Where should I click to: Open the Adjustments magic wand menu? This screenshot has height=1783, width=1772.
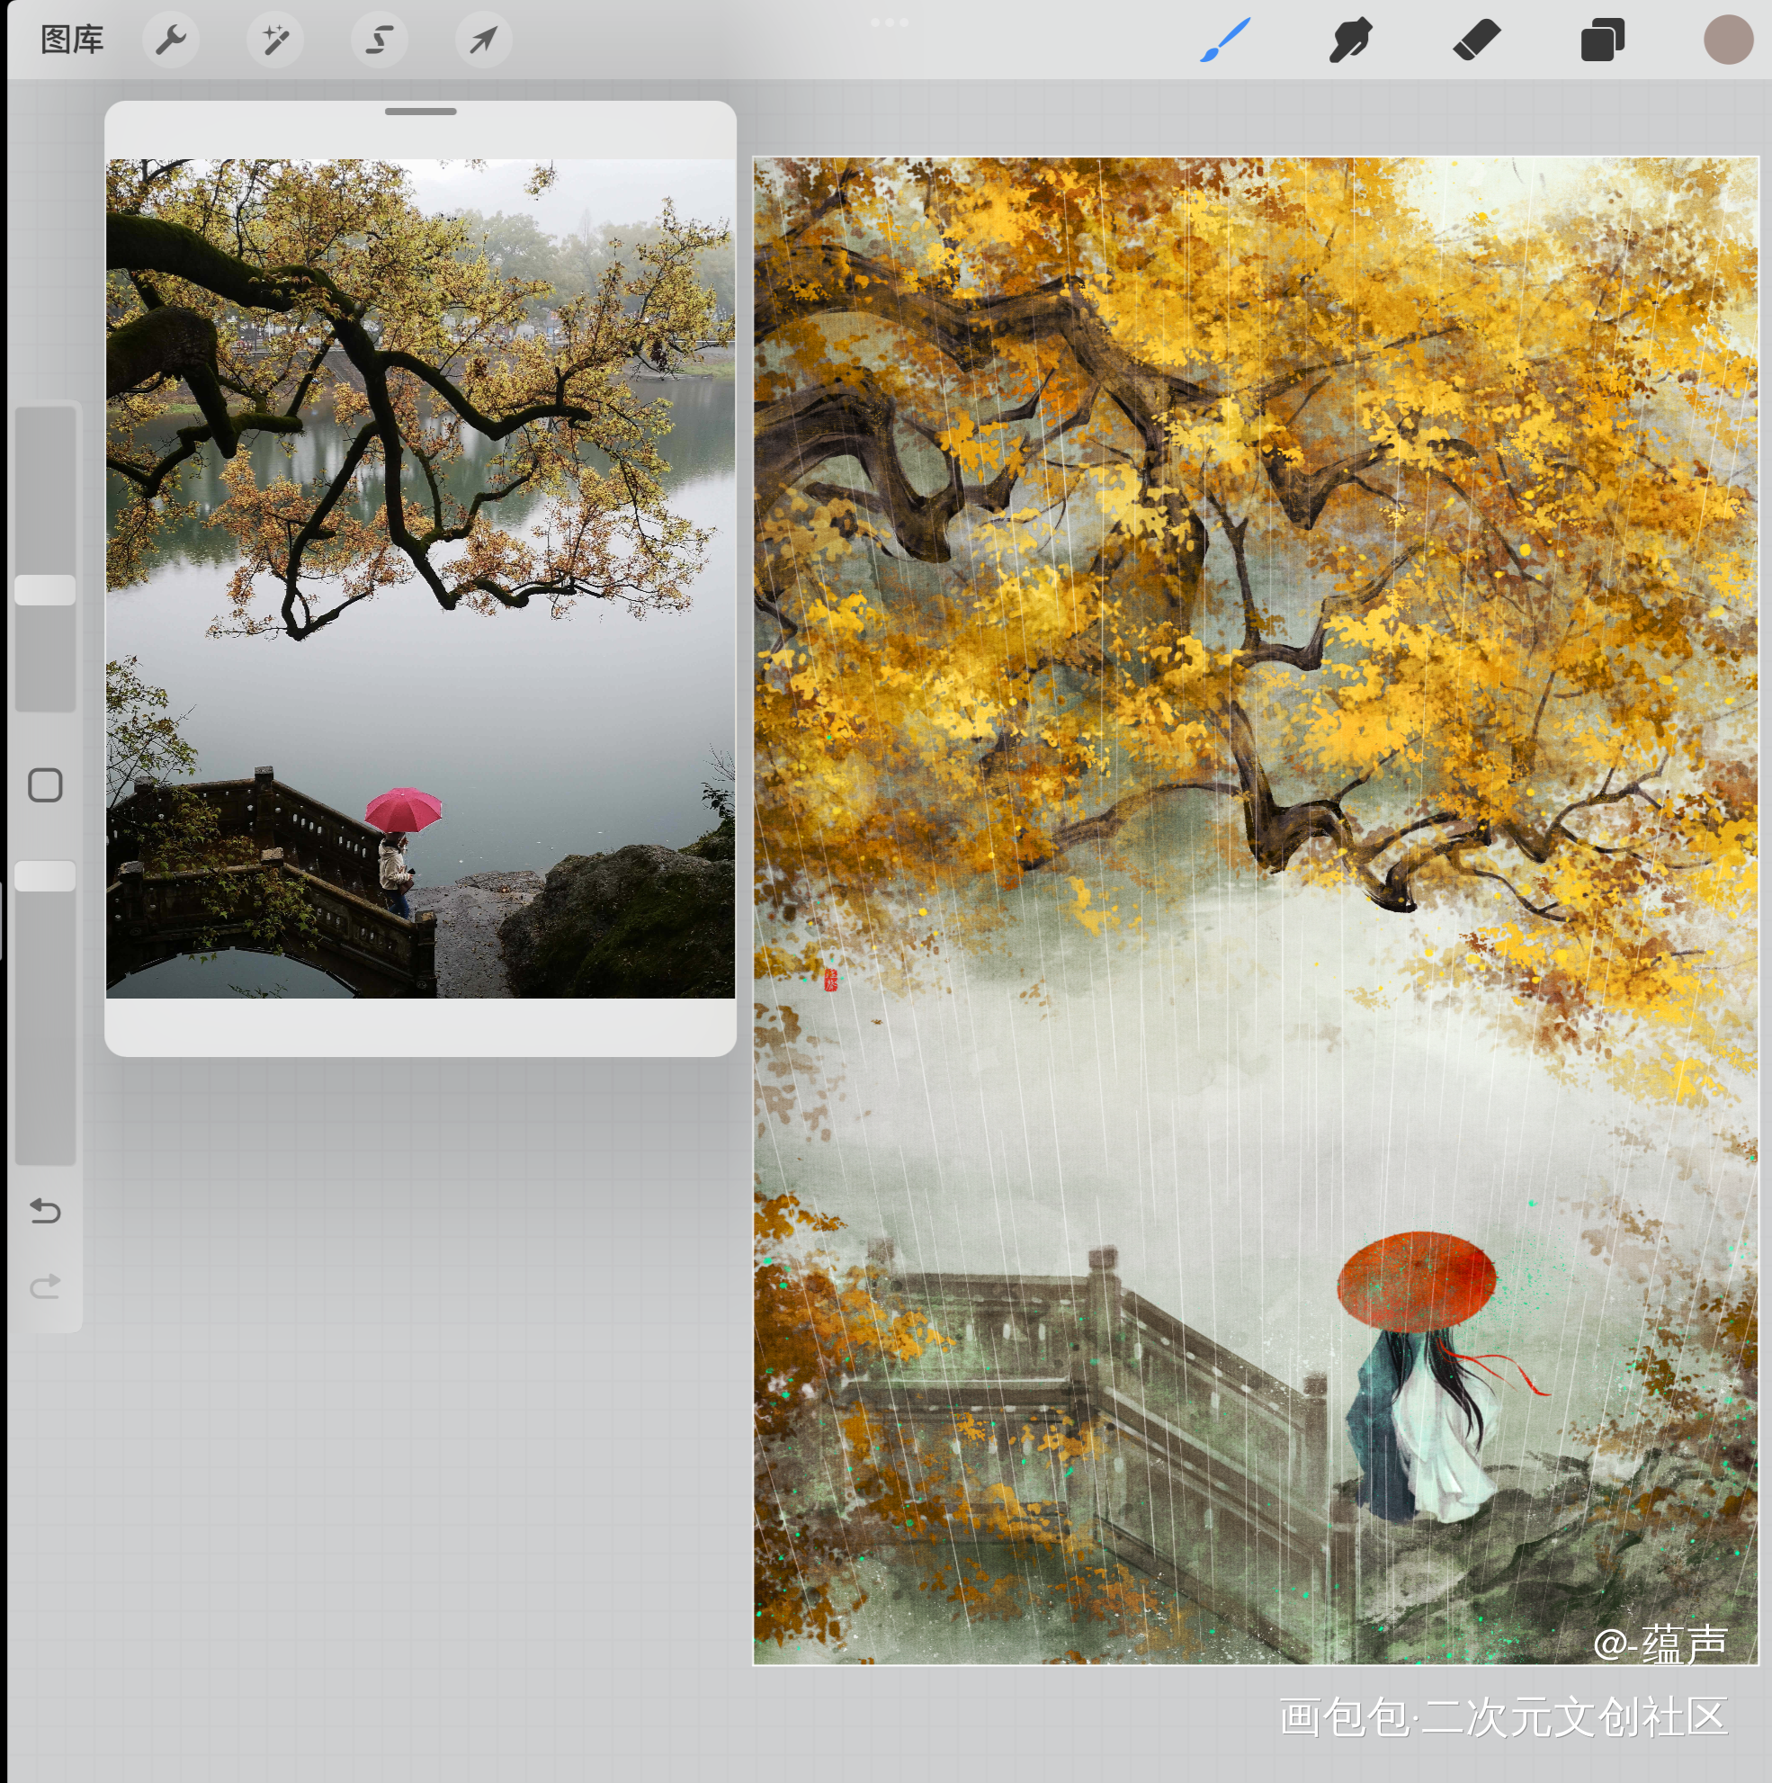275,40
